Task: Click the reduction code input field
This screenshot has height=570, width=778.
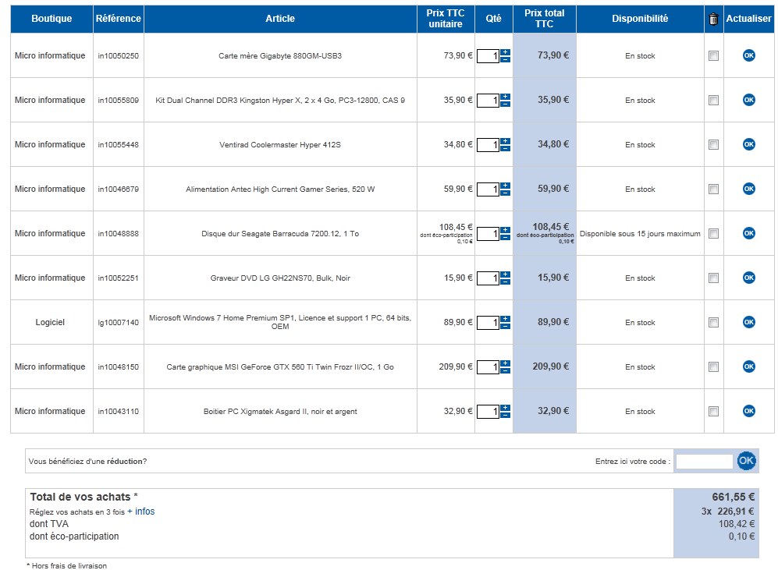Action: click(704, 462)
